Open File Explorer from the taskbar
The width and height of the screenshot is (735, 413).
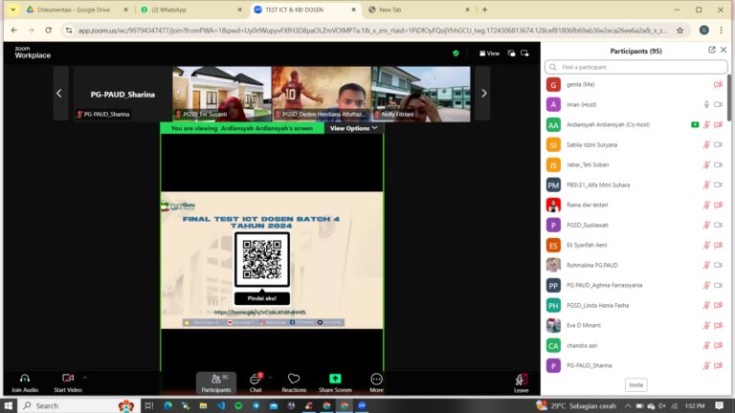(203, 405)
